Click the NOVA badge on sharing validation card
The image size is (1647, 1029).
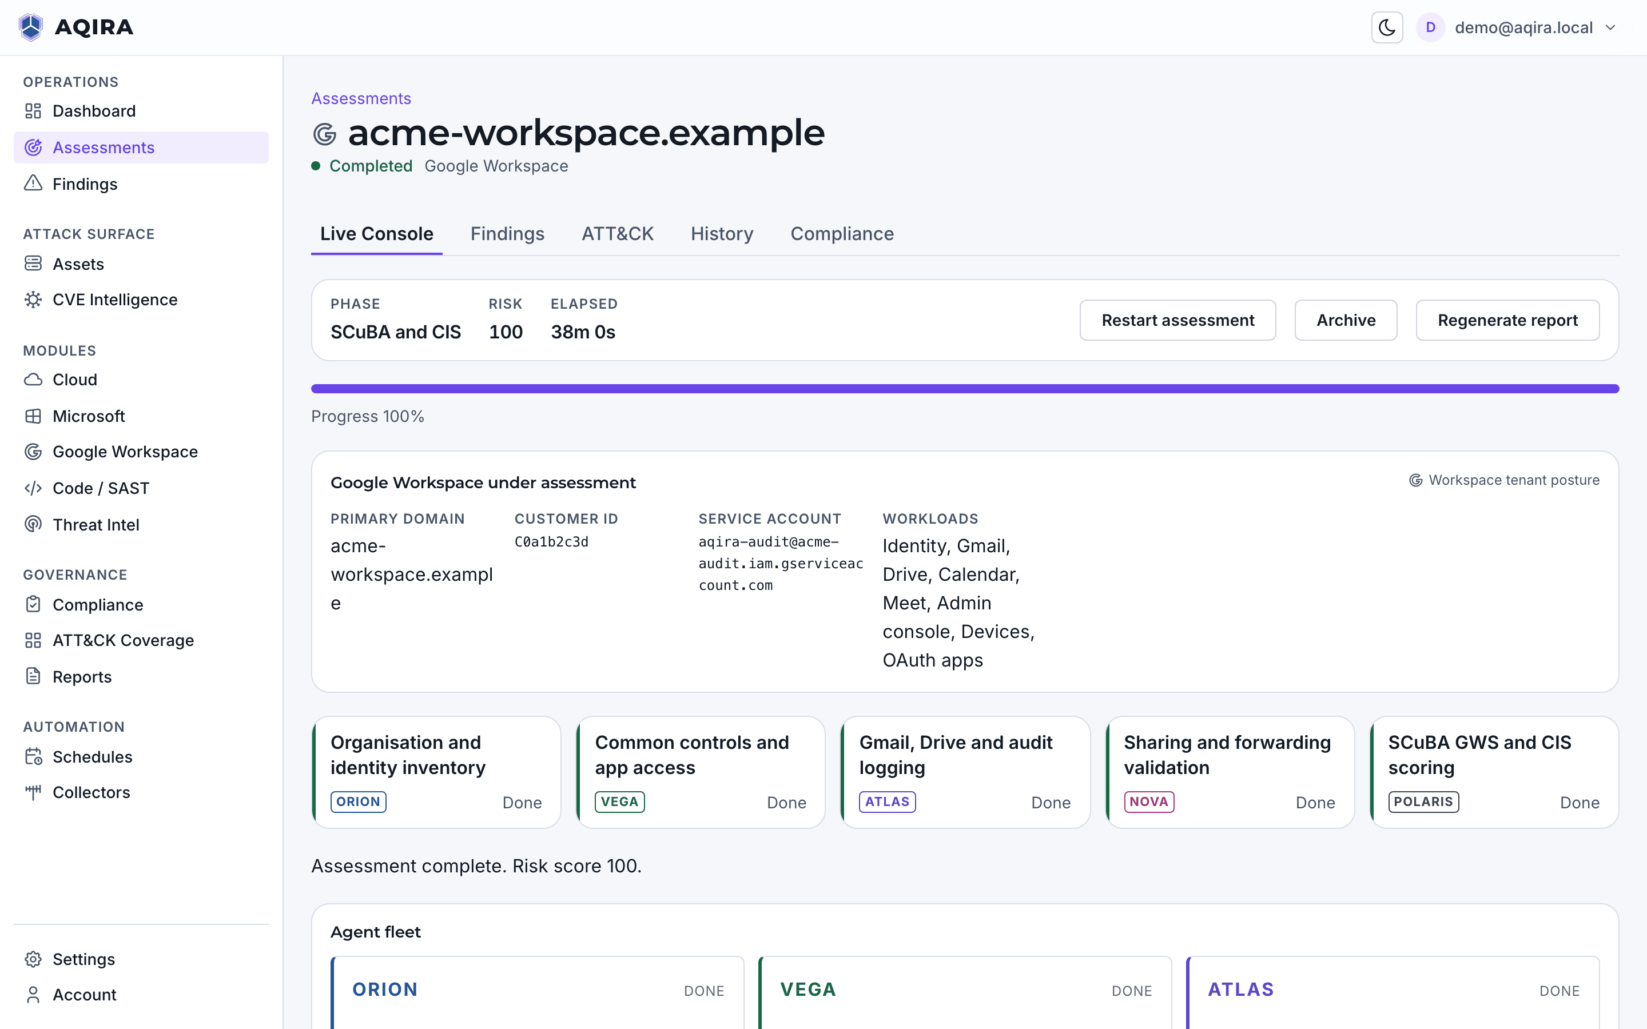pyautogui.click(x=1149, y=801)
